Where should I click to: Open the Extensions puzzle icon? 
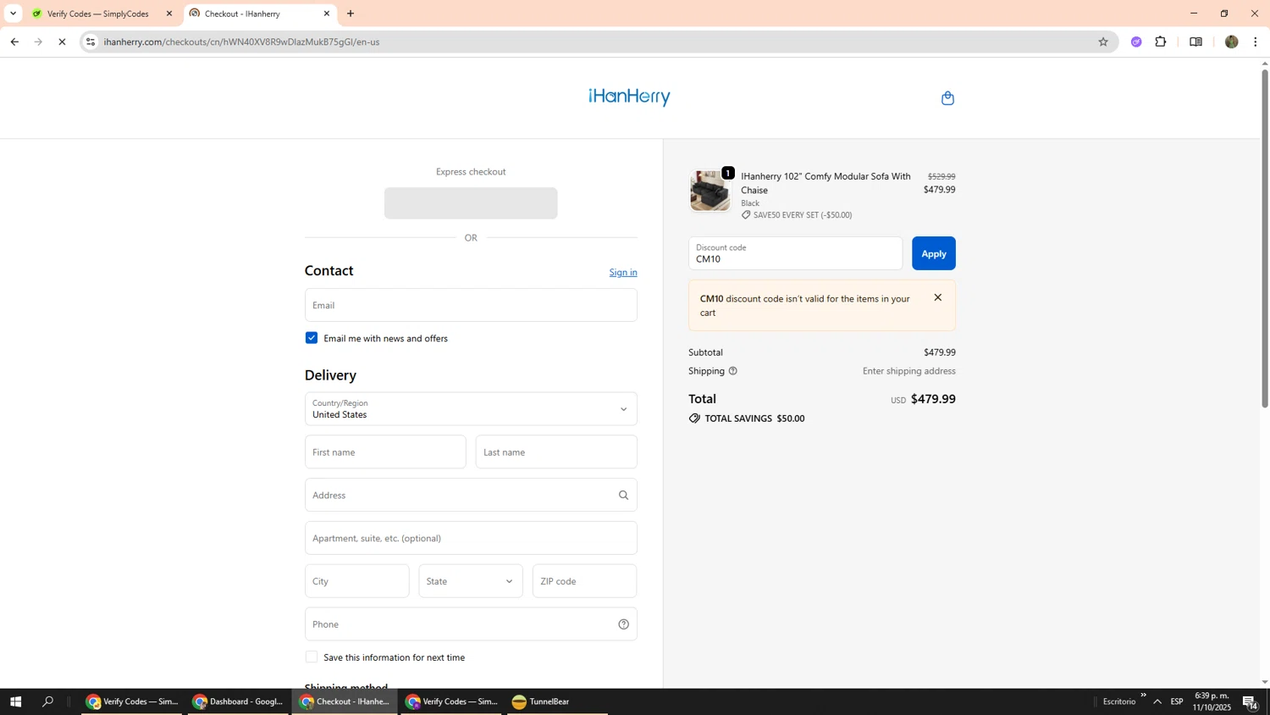click(1161, 42)
